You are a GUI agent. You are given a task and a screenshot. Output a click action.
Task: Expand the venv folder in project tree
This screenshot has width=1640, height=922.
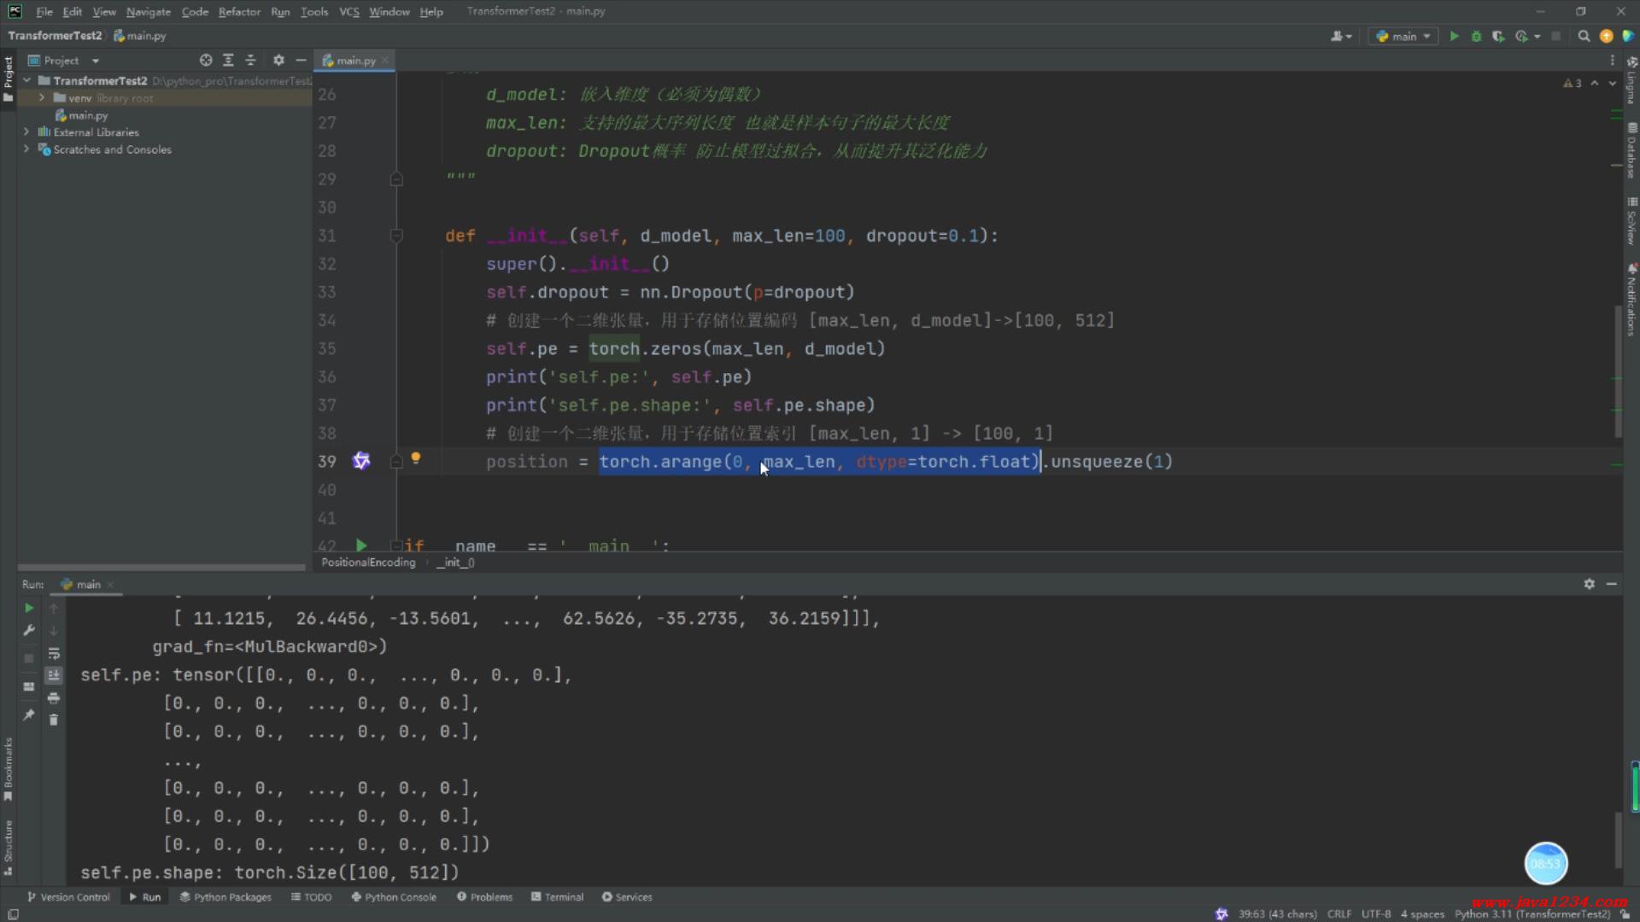click(x=41, y=98)
